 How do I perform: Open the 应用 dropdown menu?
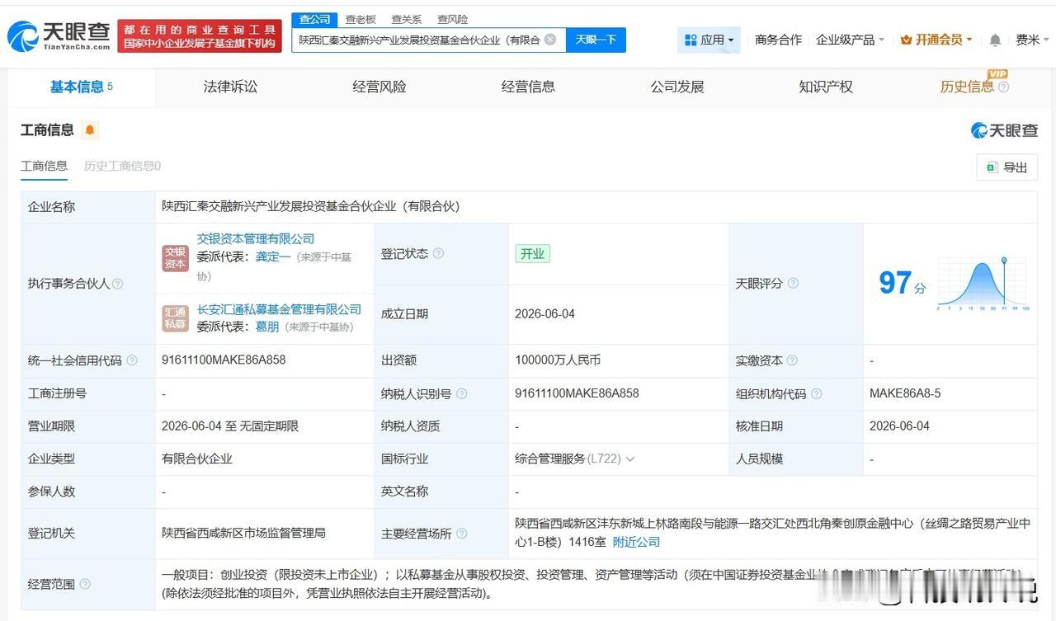(709, 40)
